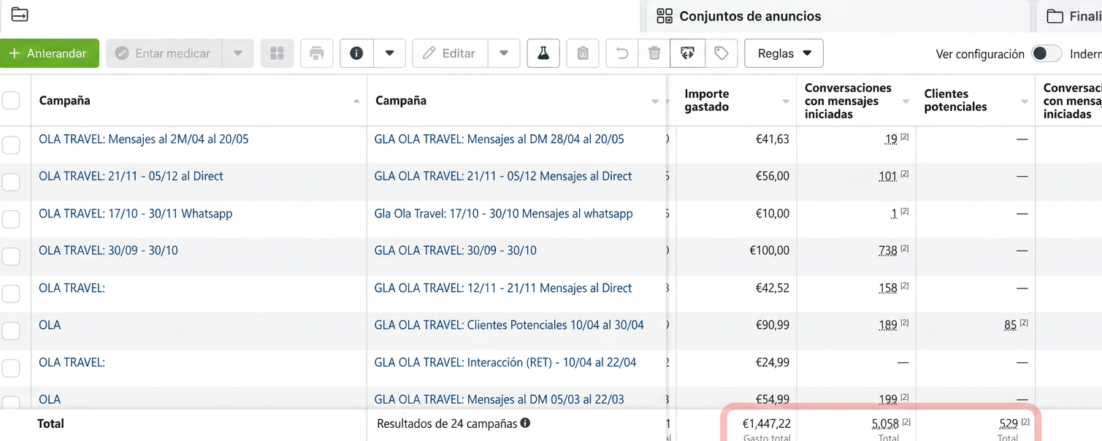Expand the dropdown next to Editar
This screenshot has height=441, width=1102.
click(504, 53)
